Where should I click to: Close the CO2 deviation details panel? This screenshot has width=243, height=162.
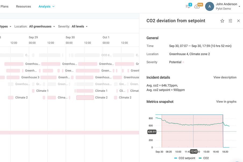[x=238, y=21]
